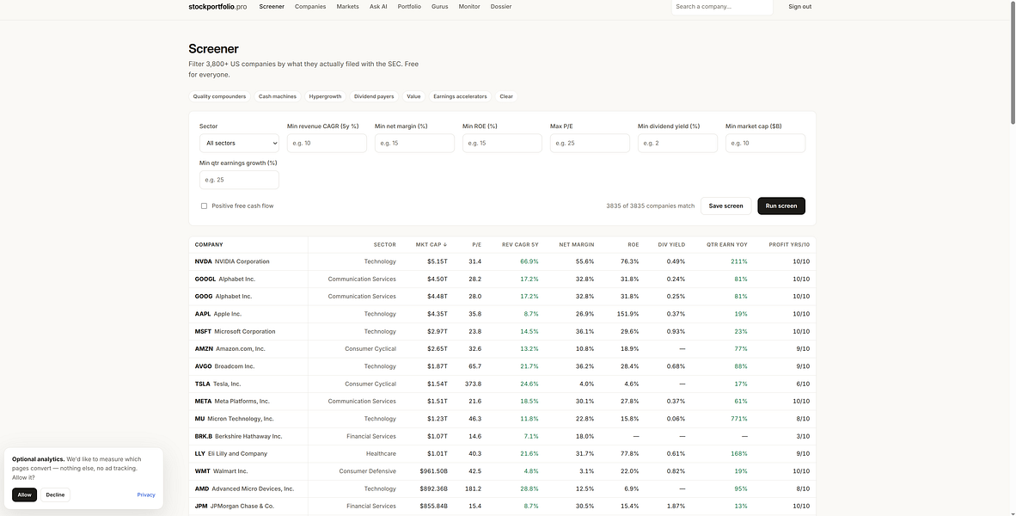The image size is (1016, 516).
Task: Apply the Hypergrowth preset
Action: coord(325,96)
